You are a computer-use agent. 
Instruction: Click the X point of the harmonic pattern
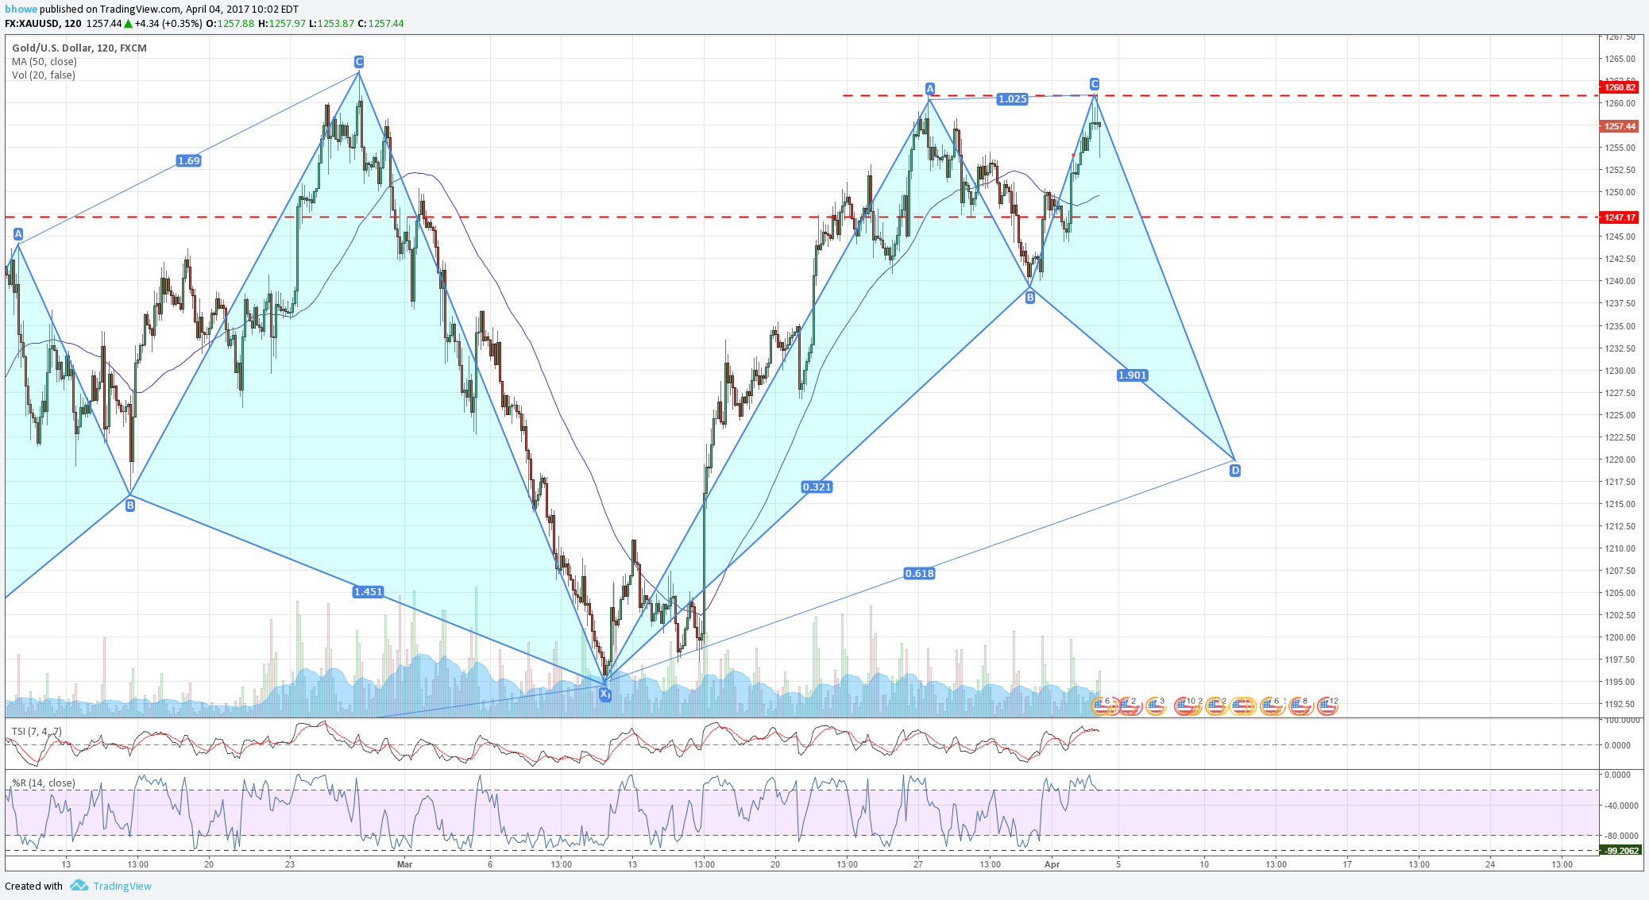click(604, 694)
